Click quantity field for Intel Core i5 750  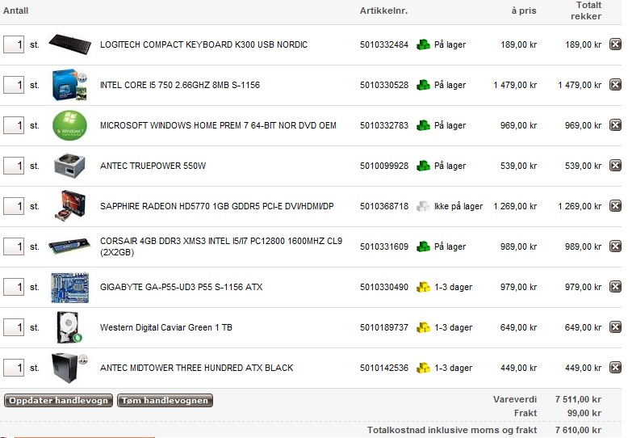click(x=14, y=85)
